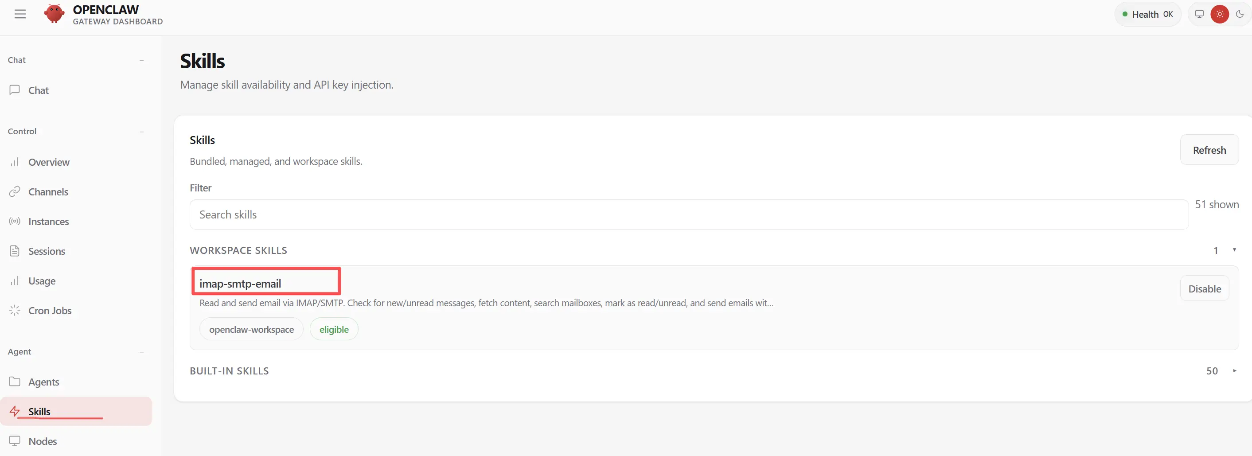Screen dimensions: 1252x456
Task: View Instances in sidebar
Action: [x=49, y=222]
